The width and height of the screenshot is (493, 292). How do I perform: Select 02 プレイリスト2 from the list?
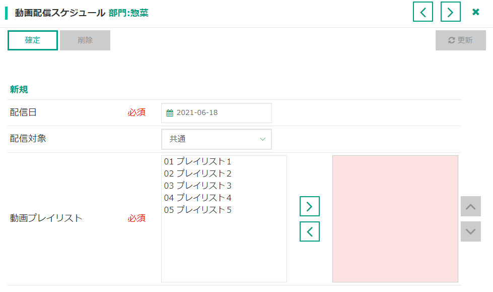(x=197, y=173)
